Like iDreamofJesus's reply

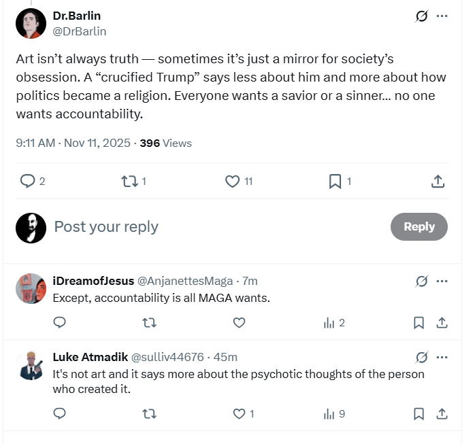coord(239,323)
